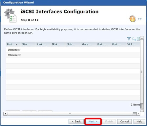Click the Step 8 of 12 text
147x126 pixels.
(x=30, y=20)
